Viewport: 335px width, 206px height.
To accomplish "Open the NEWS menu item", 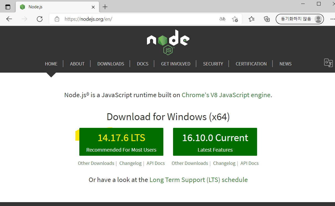I will (285, 64).
